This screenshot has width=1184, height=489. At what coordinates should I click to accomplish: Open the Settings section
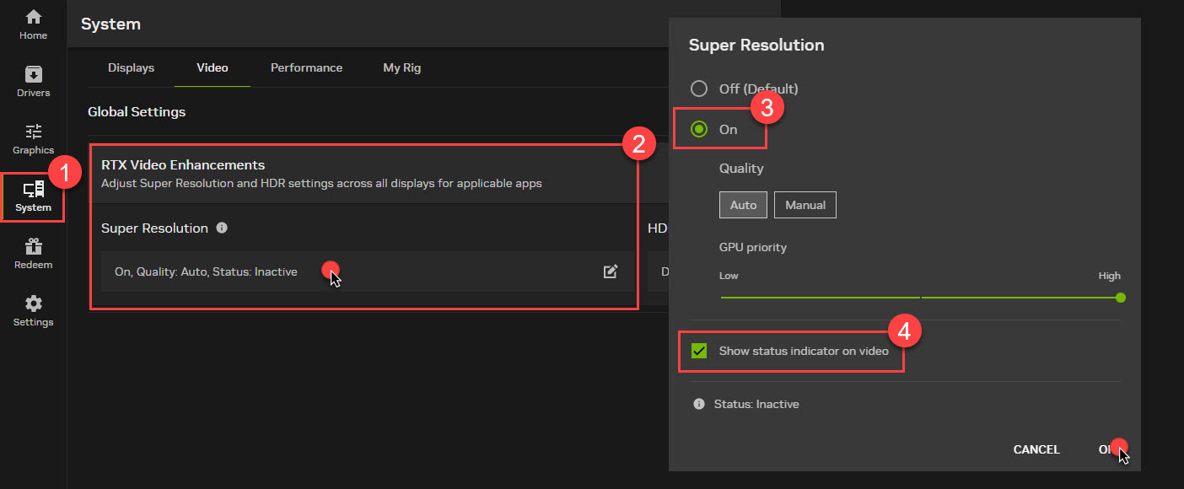click(x=33, y=309)
